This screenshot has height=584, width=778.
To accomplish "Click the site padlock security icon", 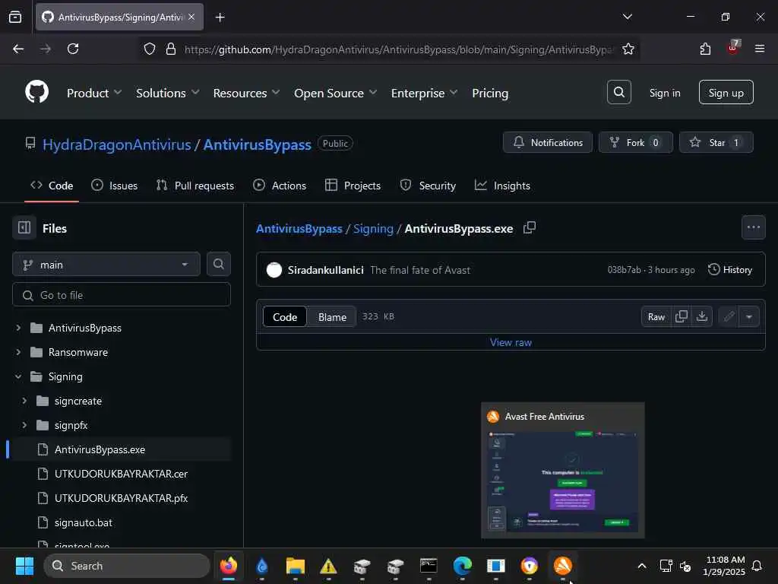I will (171, 49).
